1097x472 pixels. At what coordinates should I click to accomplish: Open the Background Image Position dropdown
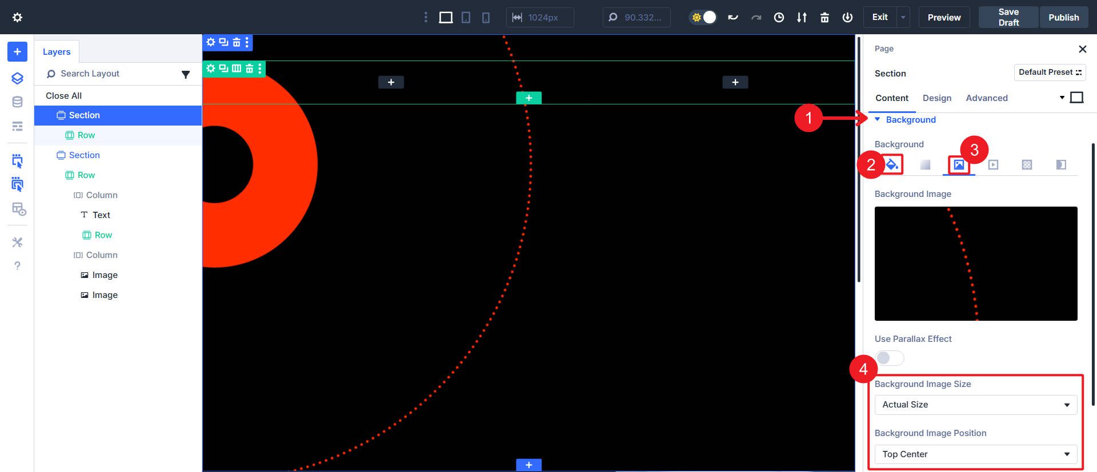pos(975,454)
